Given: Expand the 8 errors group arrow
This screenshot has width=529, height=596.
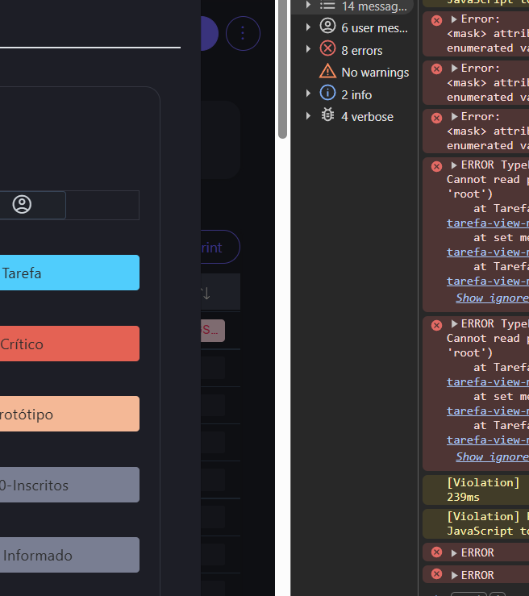Looking at the screenshot, I should [x=308, y=50].
